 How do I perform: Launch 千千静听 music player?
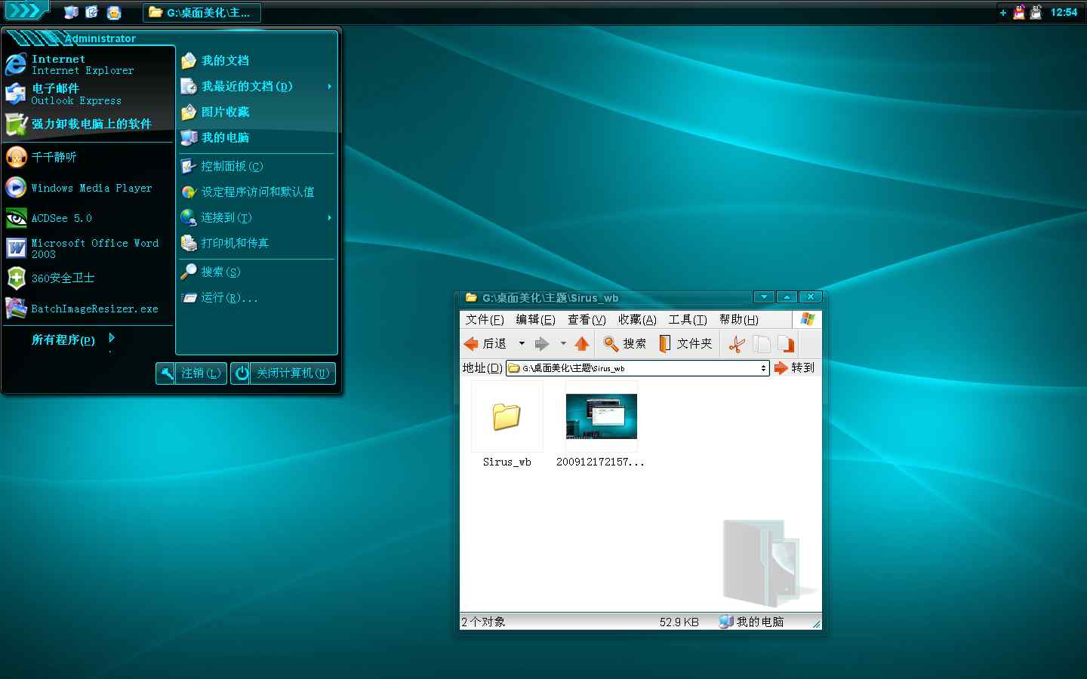point(88,157)
